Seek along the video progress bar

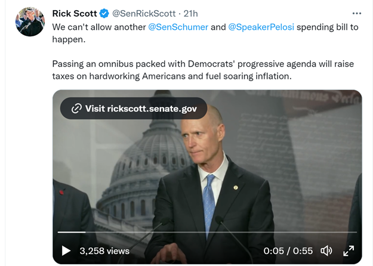pos(207,232)
